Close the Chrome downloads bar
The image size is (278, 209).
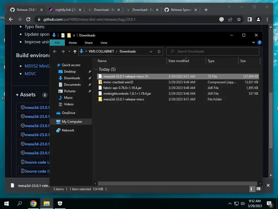click(268, 185)
